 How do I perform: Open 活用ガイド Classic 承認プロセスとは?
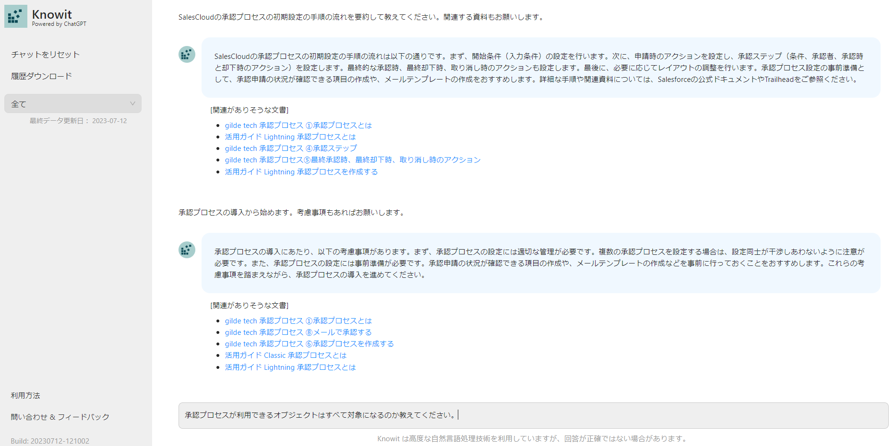tap(285, 355)
